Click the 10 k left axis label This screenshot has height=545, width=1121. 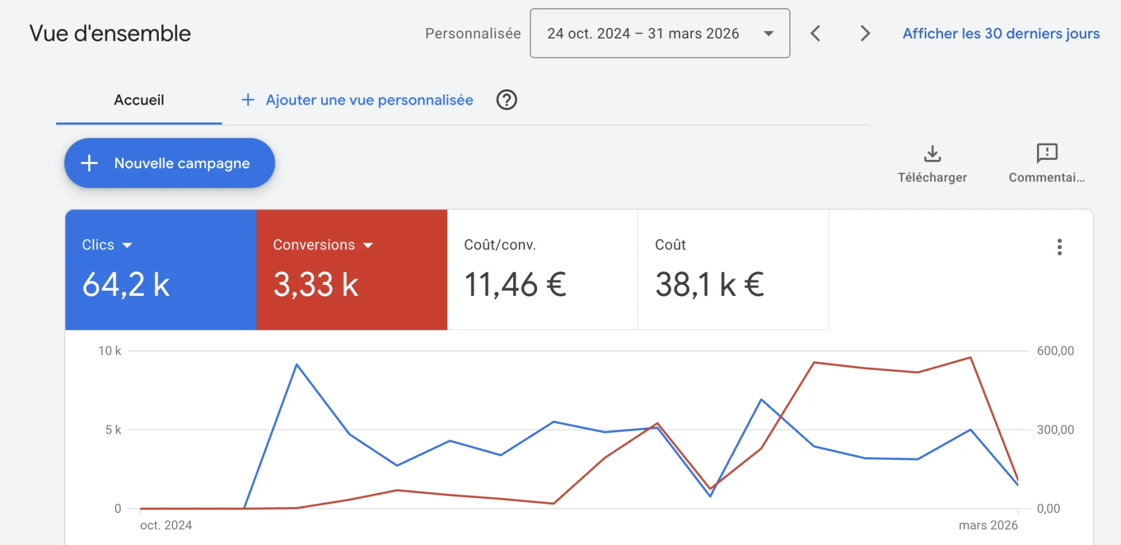(110, 351)
